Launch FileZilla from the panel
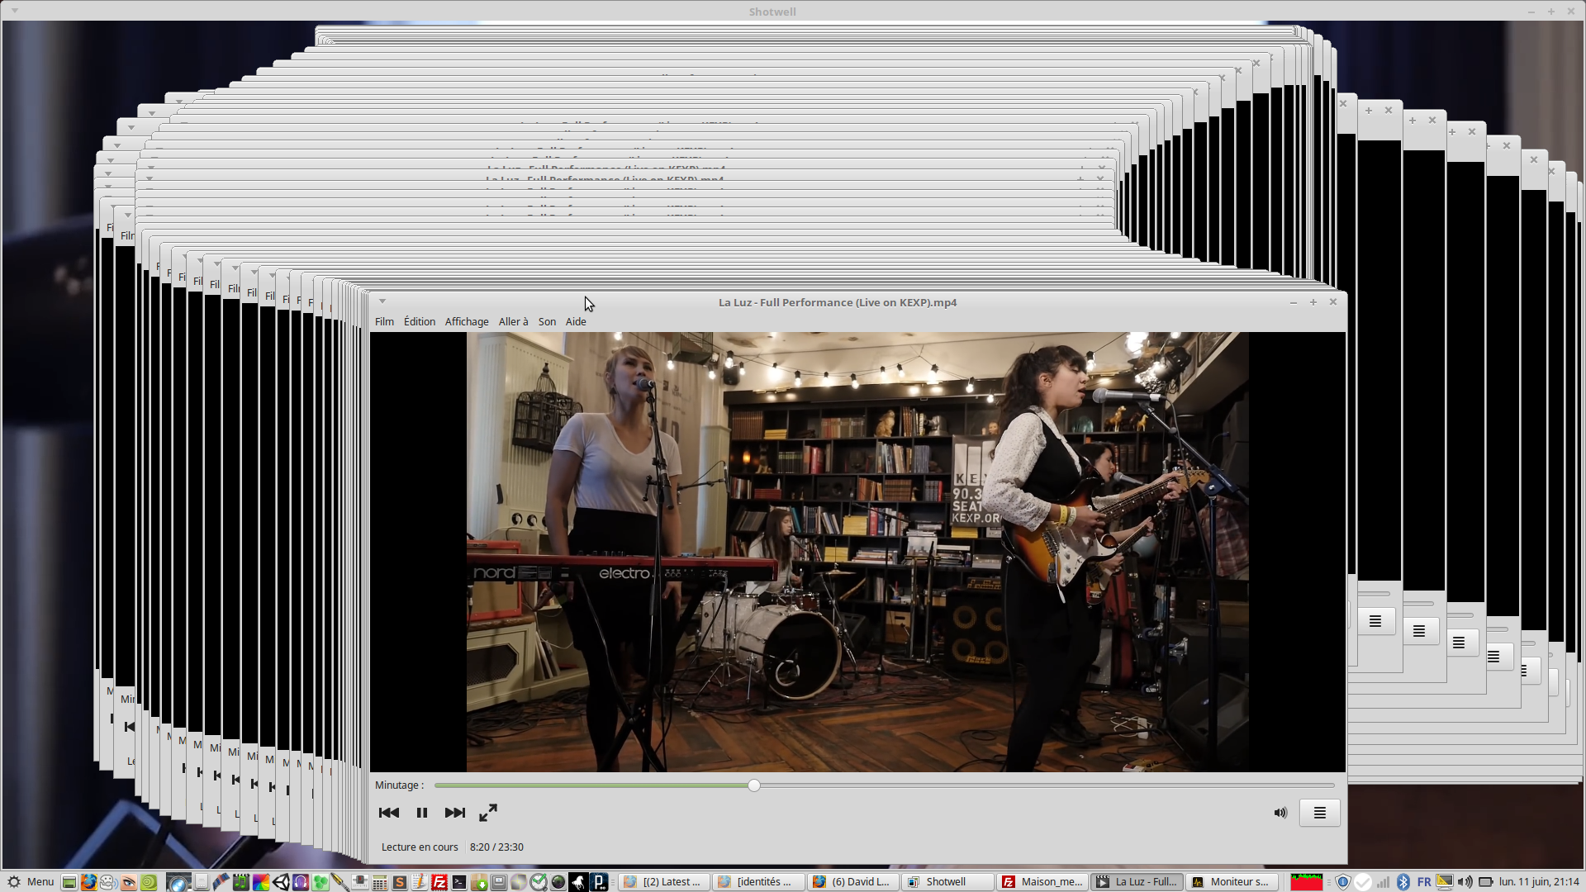 [x=439, y=882]
